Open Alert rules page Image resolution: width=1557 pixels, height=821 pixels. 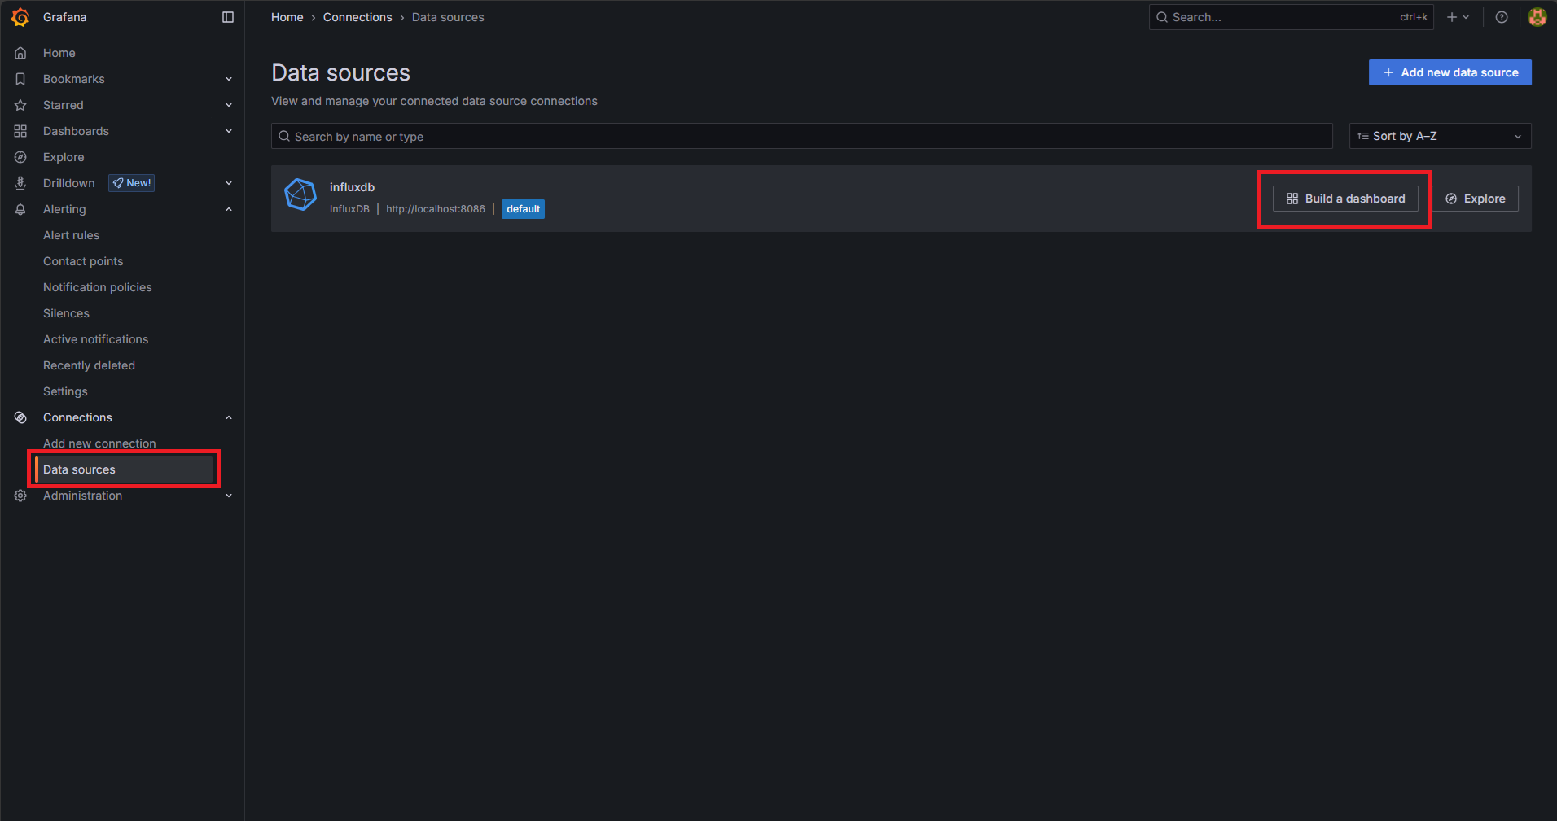tap(72, 235)
